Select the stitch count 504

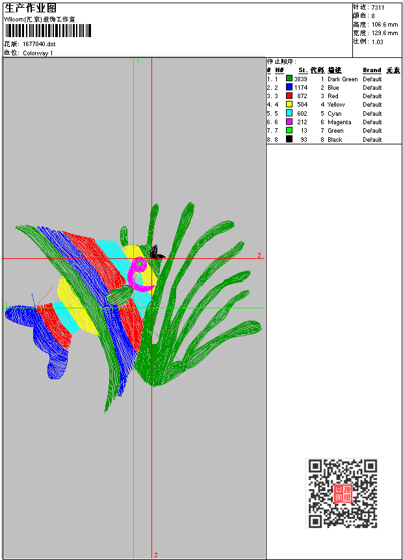(x=302, y=105)
